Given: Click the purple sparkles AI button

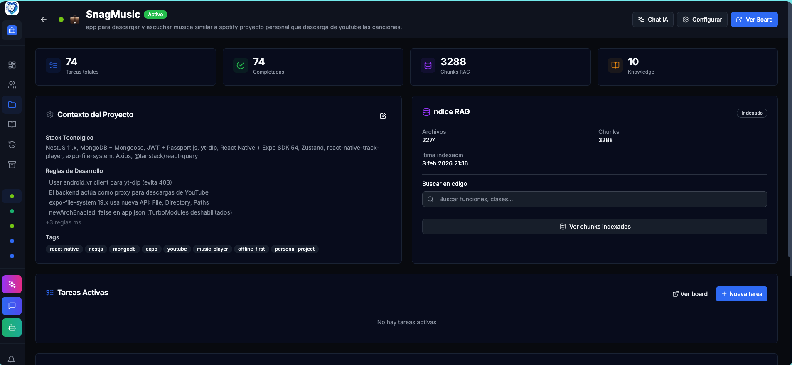Looking at the screenshot, I should click(x=12, y=284).
